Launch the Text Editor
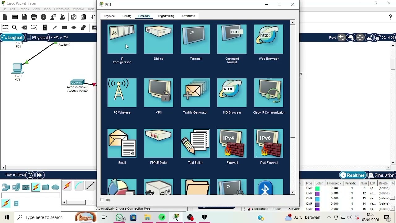396x223 pixels. 195,143
